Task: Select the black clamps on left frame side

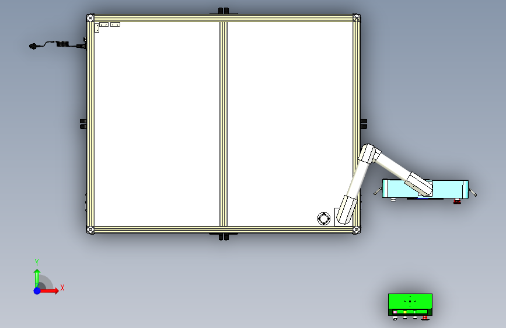Action: coord(83,124)
